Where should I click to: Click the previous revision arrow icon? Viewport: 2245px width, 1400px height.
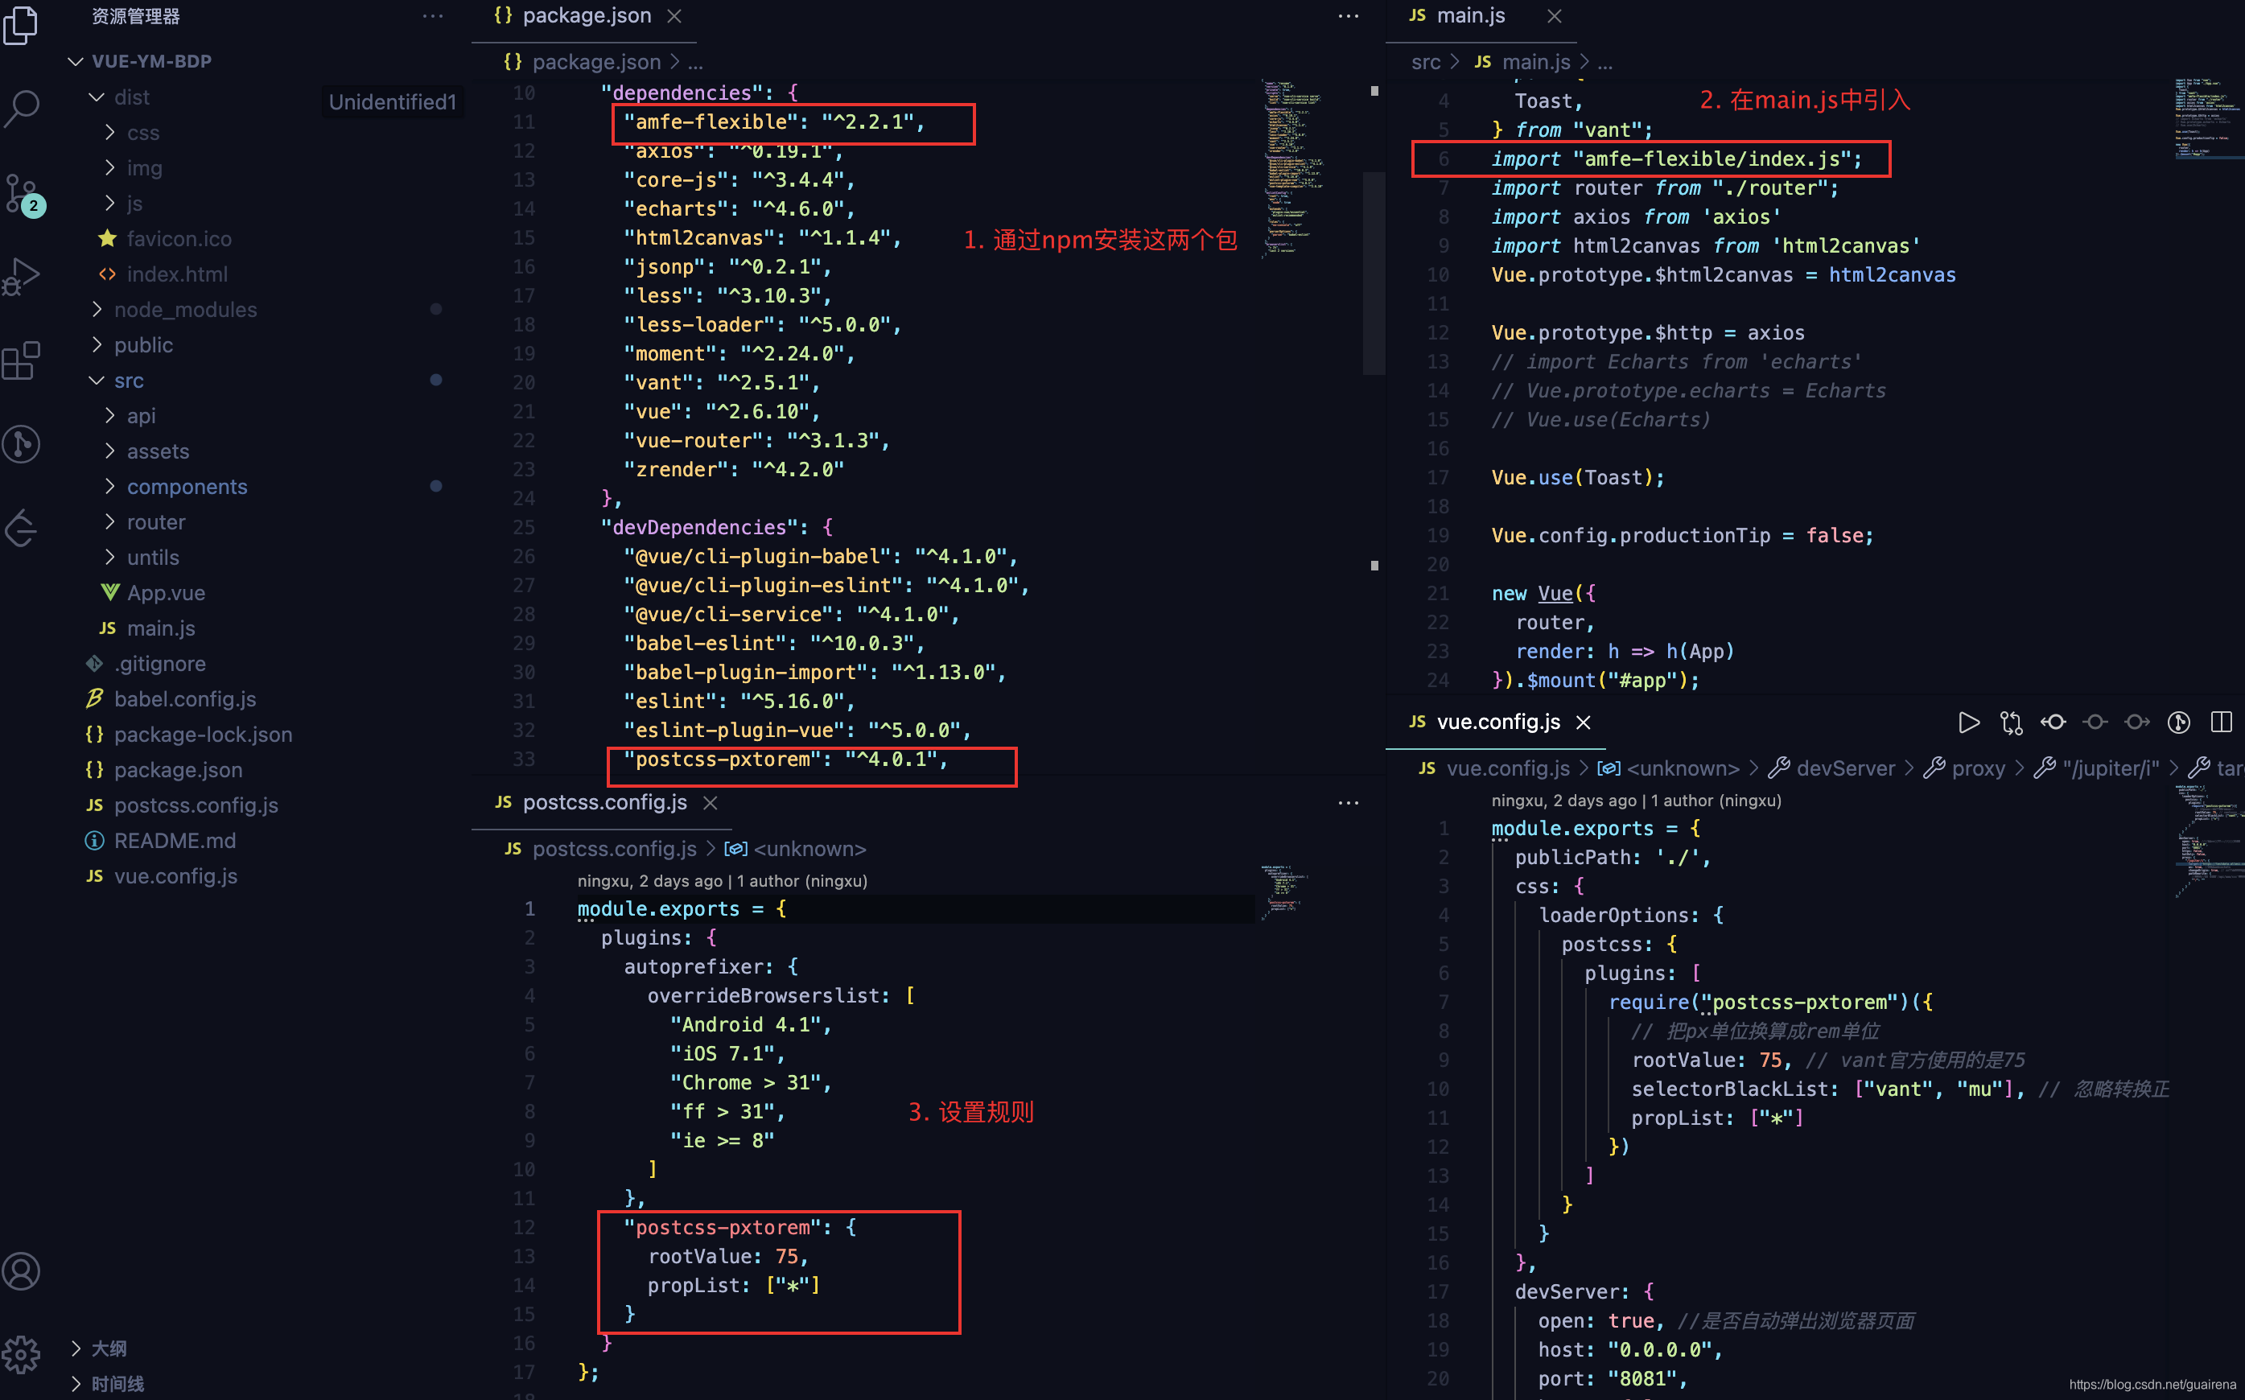click(2053, 723)
